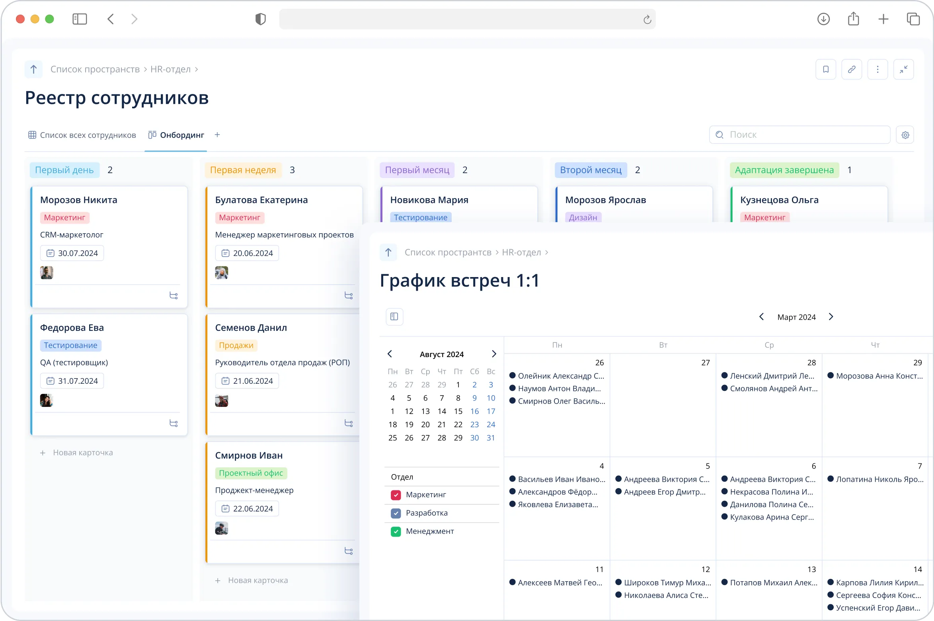Select the Онбординг tab
The height and width of the screenshot is (621, 934).
tap(176, 135)
